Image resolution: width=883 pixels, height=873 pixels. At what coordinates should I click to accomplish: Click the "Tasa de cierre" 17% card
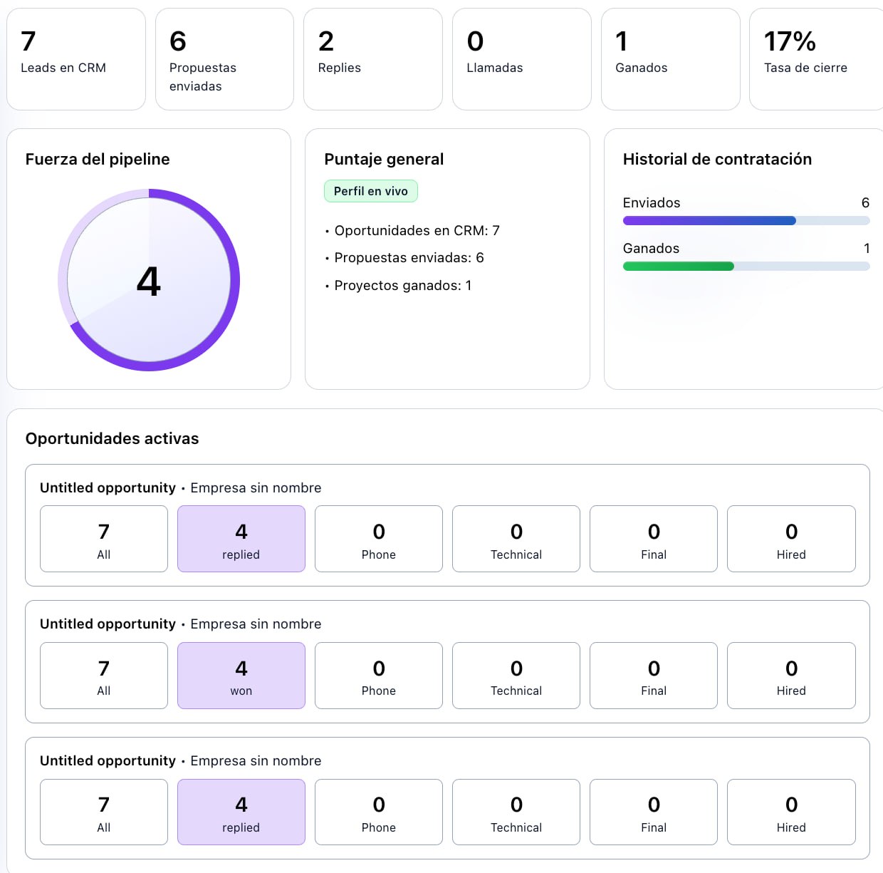pos(816,59)
